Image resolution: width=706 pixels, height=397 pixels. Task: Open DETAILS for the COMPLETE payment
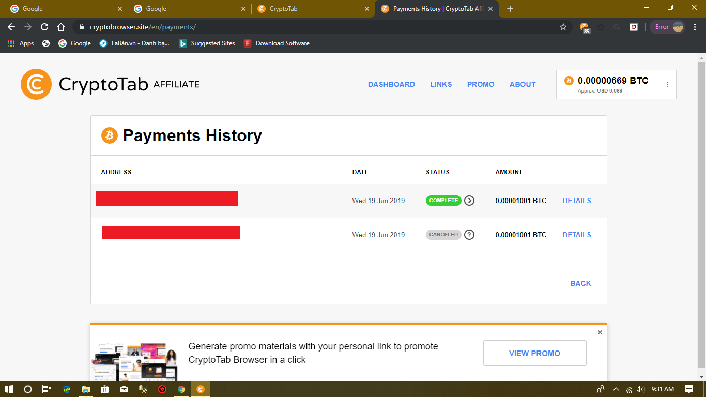(577, 201)
